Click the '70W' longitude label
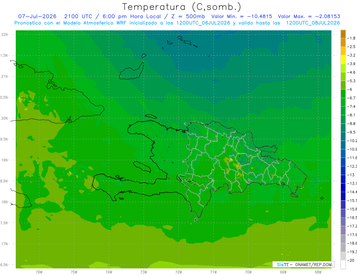Image resolution: width=357 pixels, height=276 pixels. coord(248,272)
